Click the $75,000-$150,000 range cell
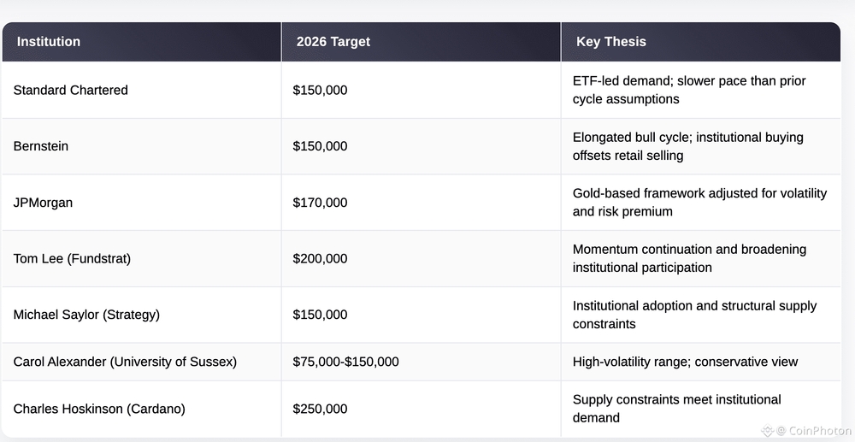Viewport: 855px width, 442px height. 345,362
